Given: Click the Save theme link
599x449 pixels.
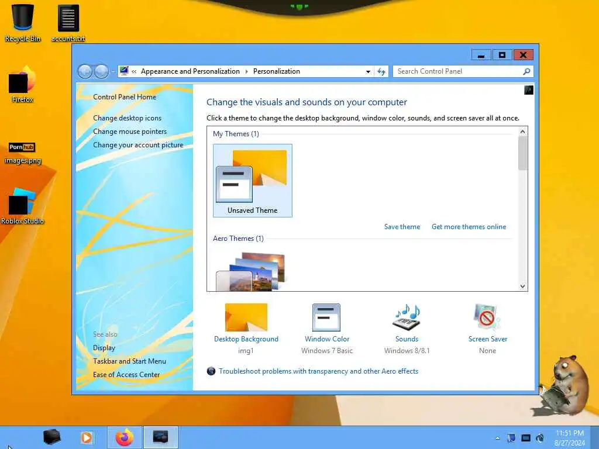Looking at the screenshot, I should tap(402, 227).
